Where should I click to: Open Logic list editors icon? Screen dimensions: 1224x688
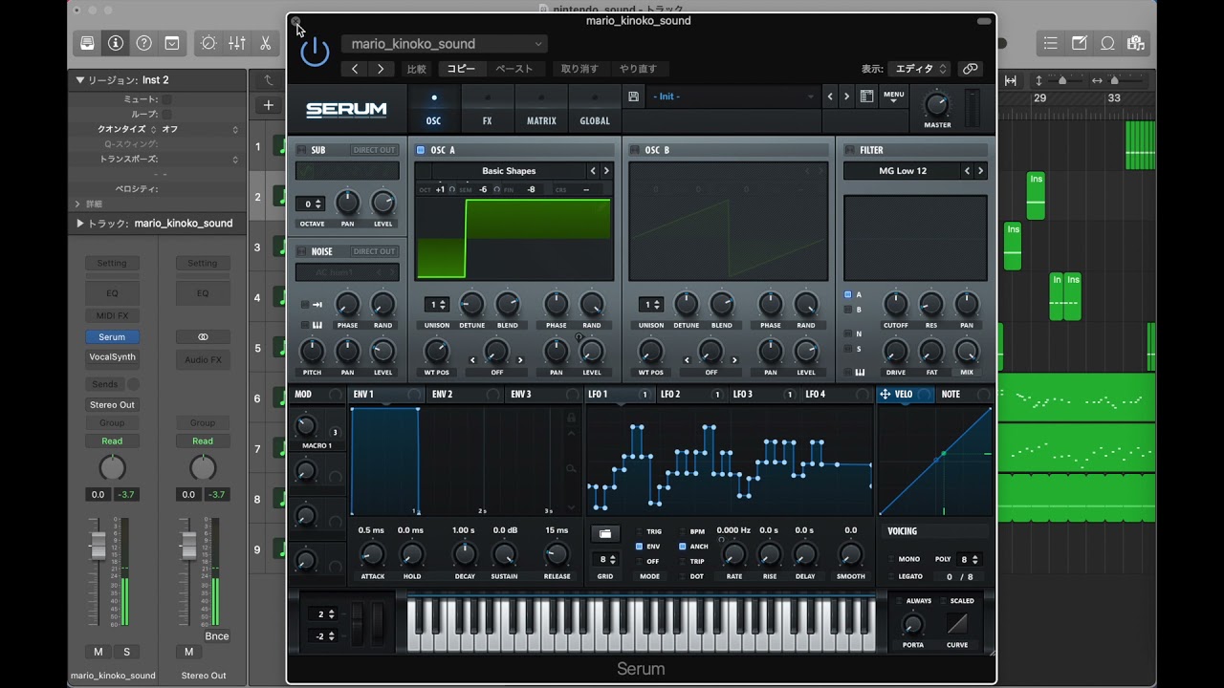1051,43
